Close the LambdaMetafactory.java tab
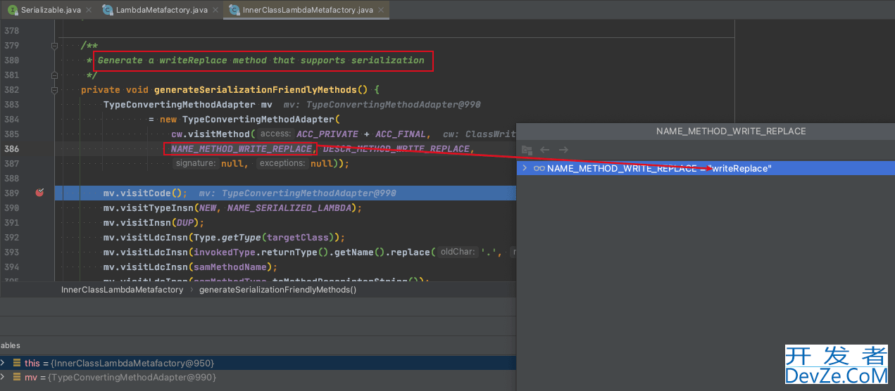Image resolution: width=895 pixels, height=391 pixels. coord(215,10)
